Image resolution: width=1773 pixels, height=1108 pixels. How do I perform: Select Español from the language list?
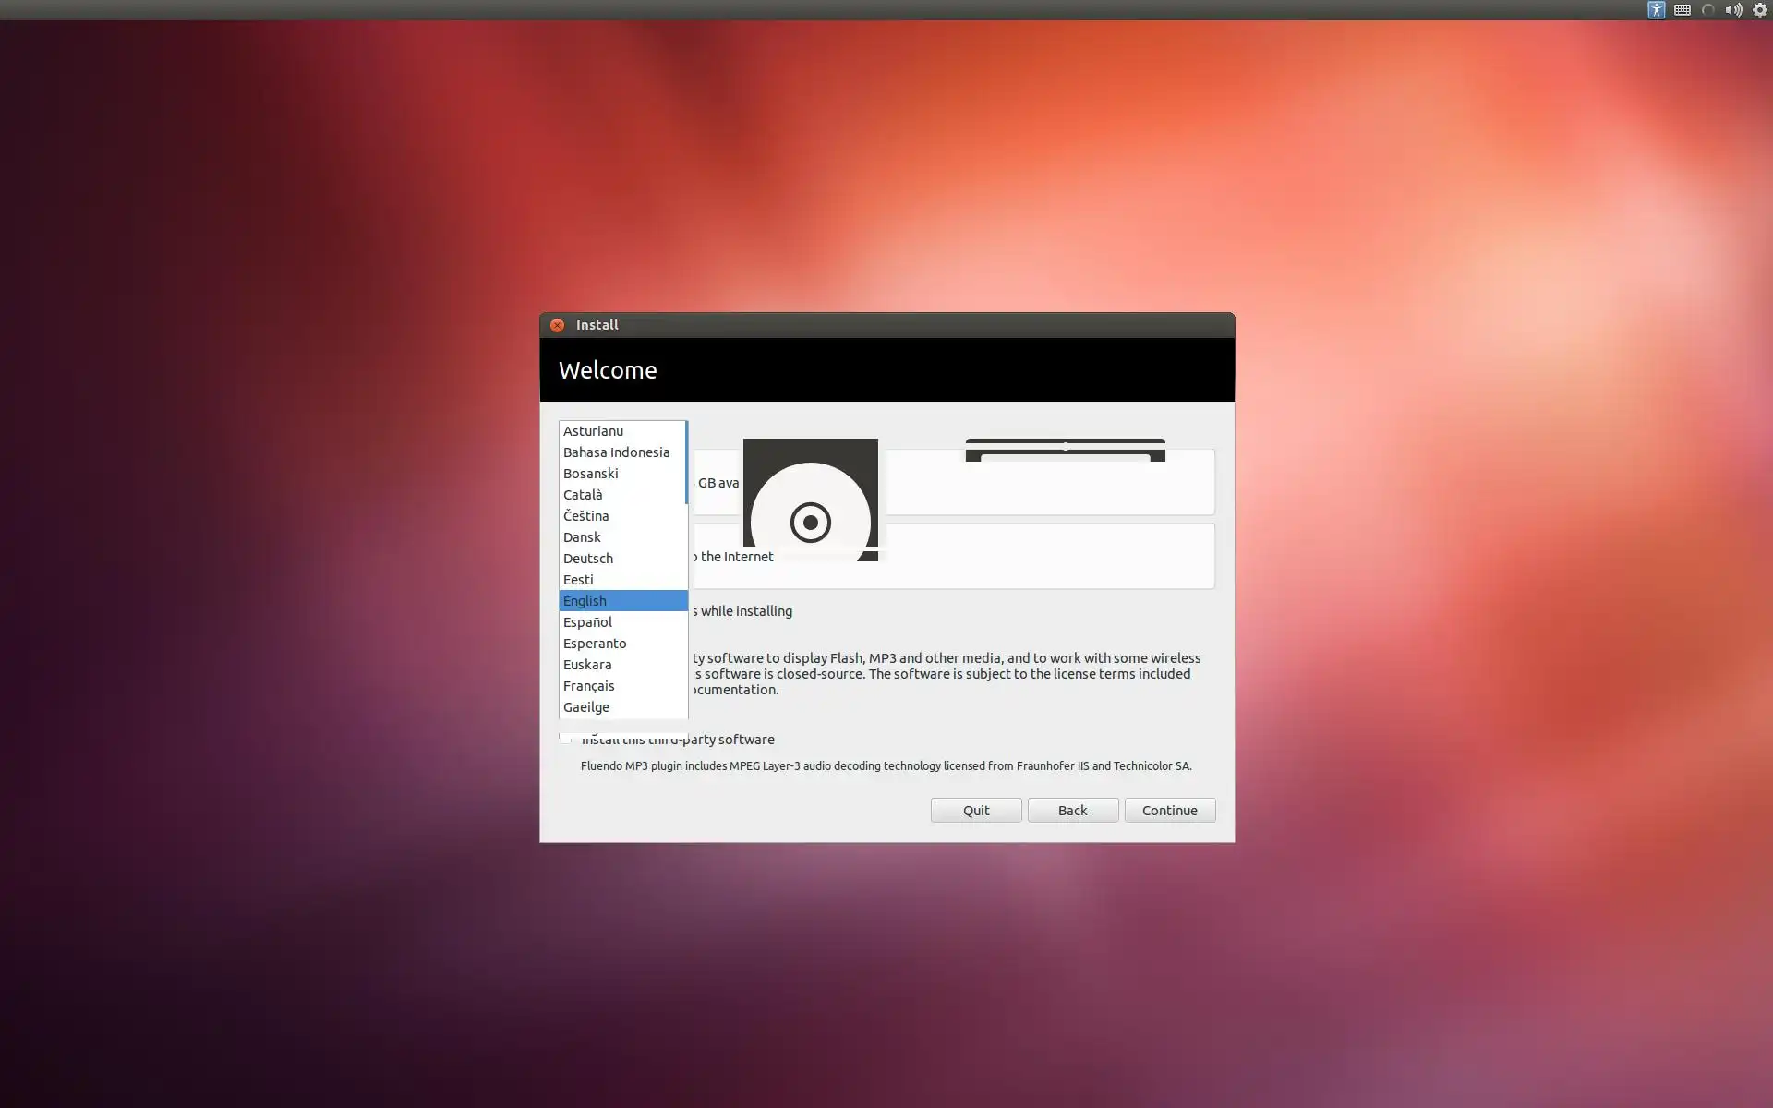(587, 622)
